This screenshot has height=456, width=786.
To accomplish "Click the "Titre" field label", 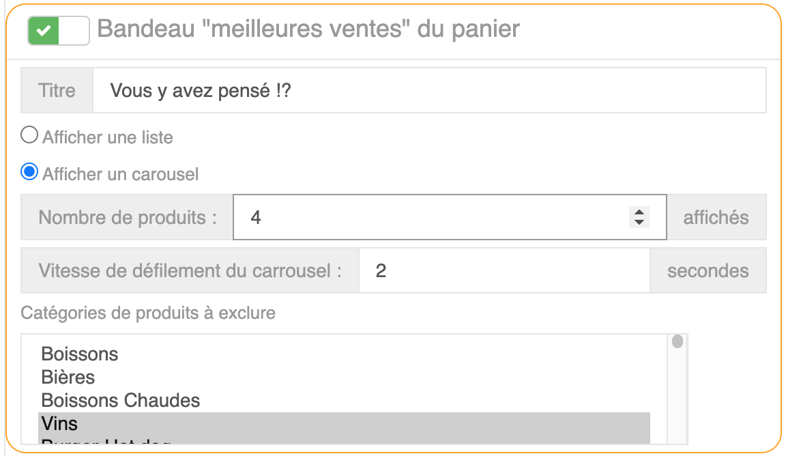I will [x=57, y=90].
